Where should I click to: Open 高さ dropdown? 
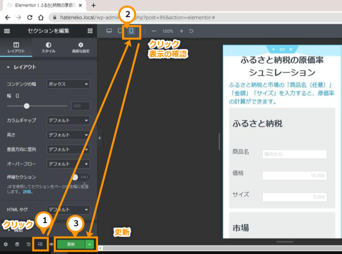point(68,135)
